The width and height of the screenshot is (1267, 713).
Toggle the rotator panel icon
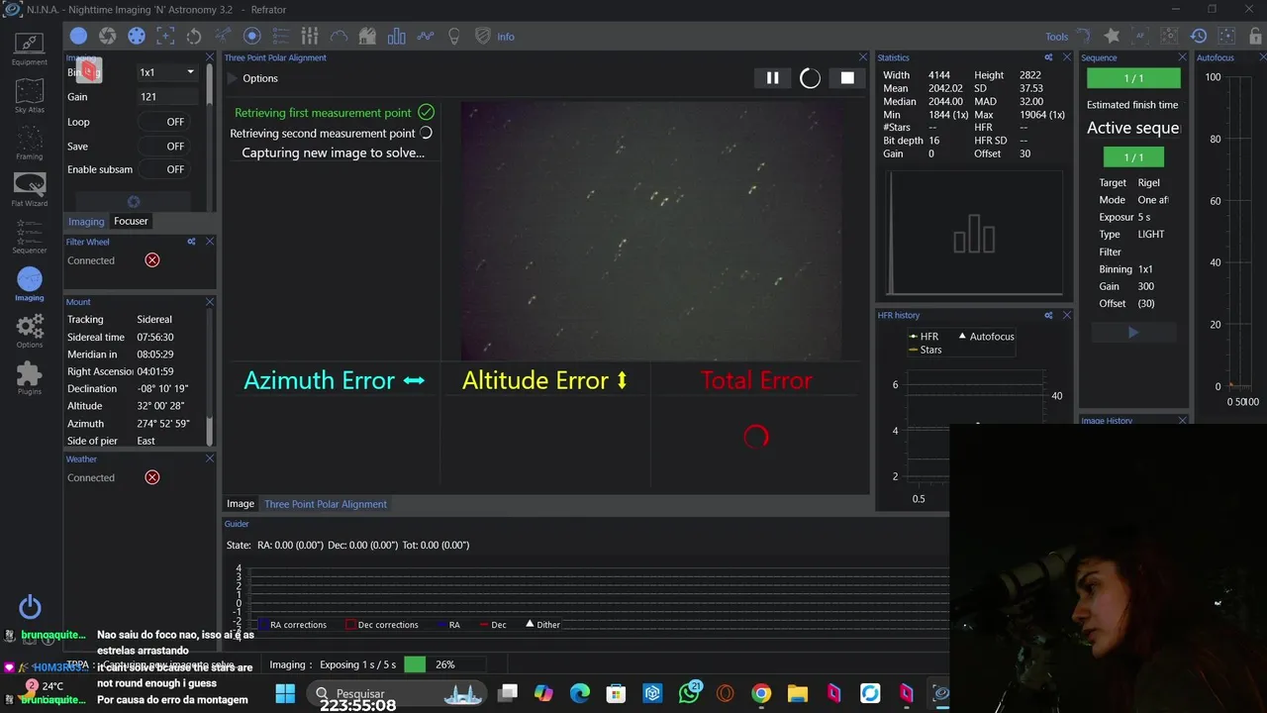click(194, 37)
